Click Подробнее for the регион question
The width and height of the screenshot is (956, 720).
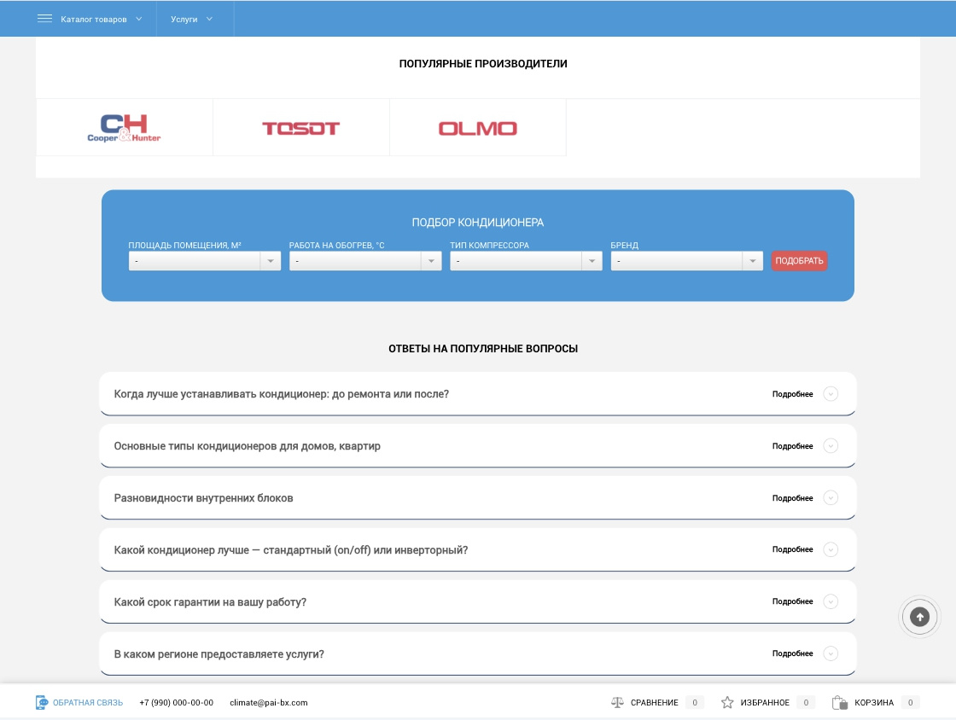coord(793,653)
